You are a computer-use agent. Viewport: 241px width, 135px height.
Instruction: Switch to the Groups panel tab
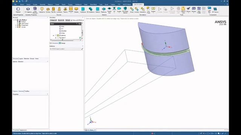pos(32,58)
